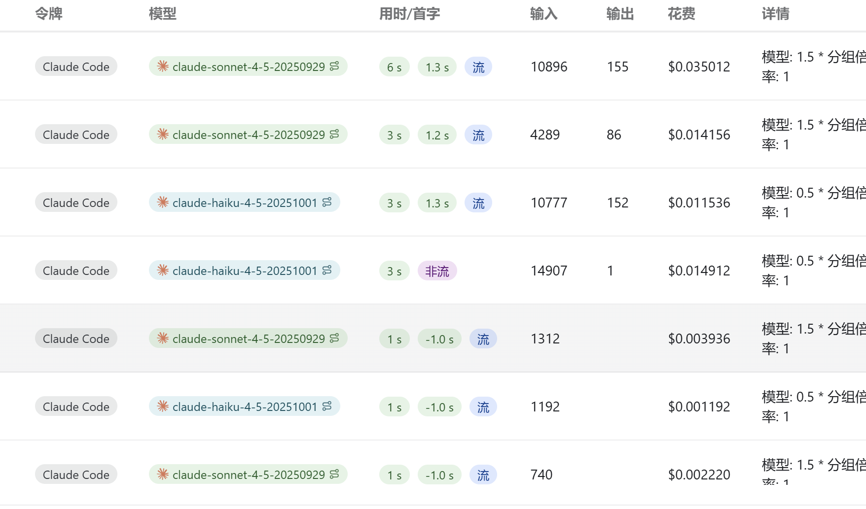Click copy icon beside model in 10777 input row

click(327, 202)
